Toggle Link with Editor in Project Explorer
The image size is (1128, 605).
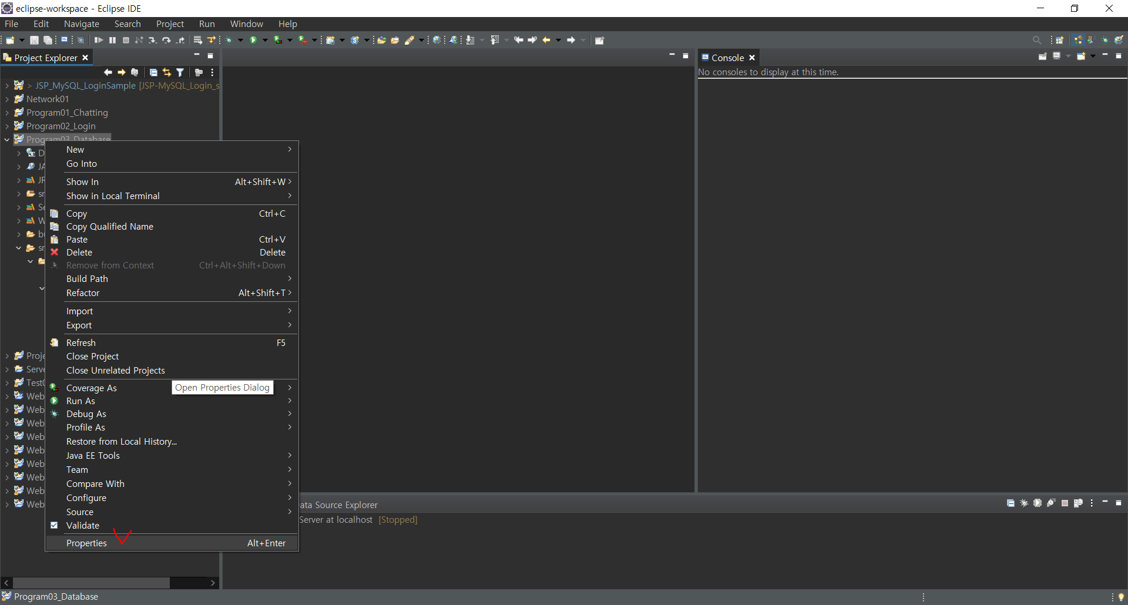coord(167,72)
